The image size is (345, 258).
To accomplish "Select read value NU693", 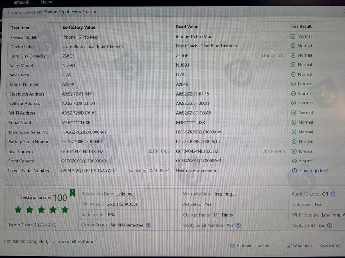I will (x=182, y=65).
